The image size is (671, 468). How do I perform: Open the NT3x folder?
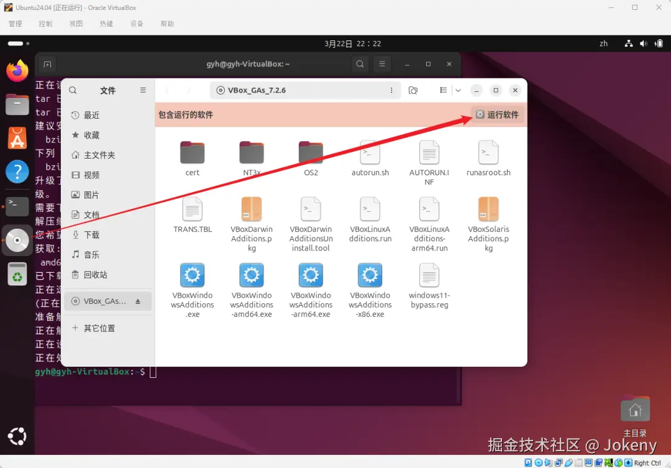252,158
